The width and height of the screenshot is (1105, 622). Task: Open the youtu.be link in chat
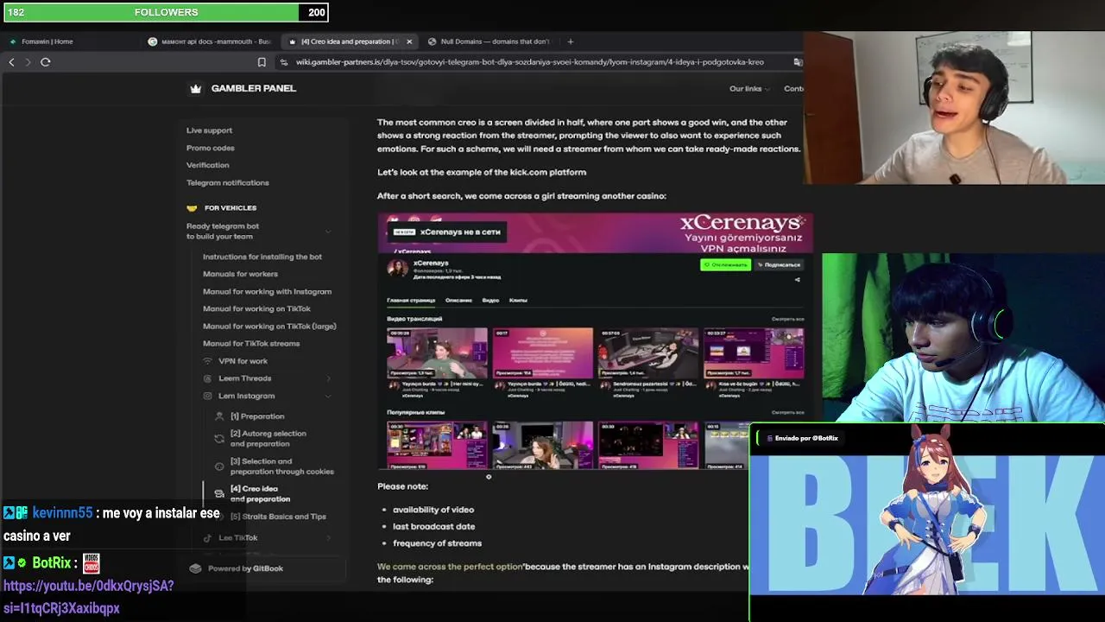(89, 597)
